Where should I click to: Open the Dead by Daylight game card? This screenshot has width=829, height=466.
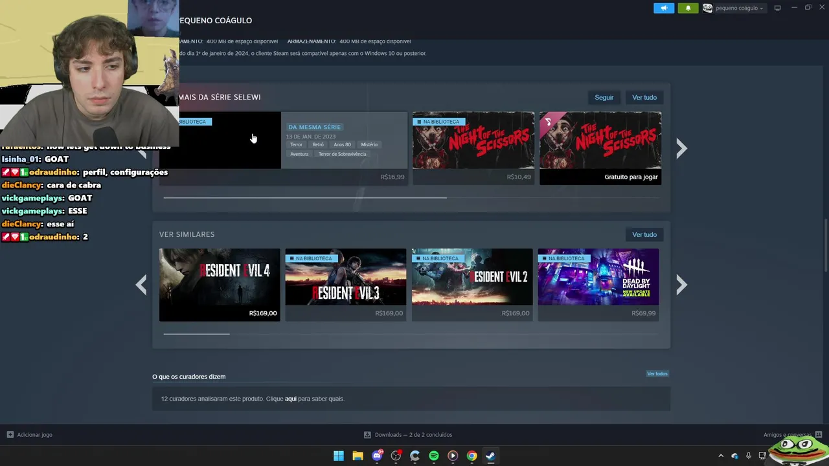tap(598, 285)
